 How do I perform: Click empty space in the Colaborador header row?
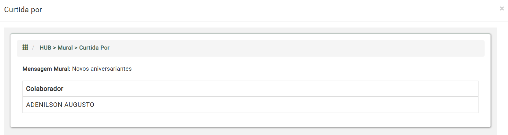point(269,89)
